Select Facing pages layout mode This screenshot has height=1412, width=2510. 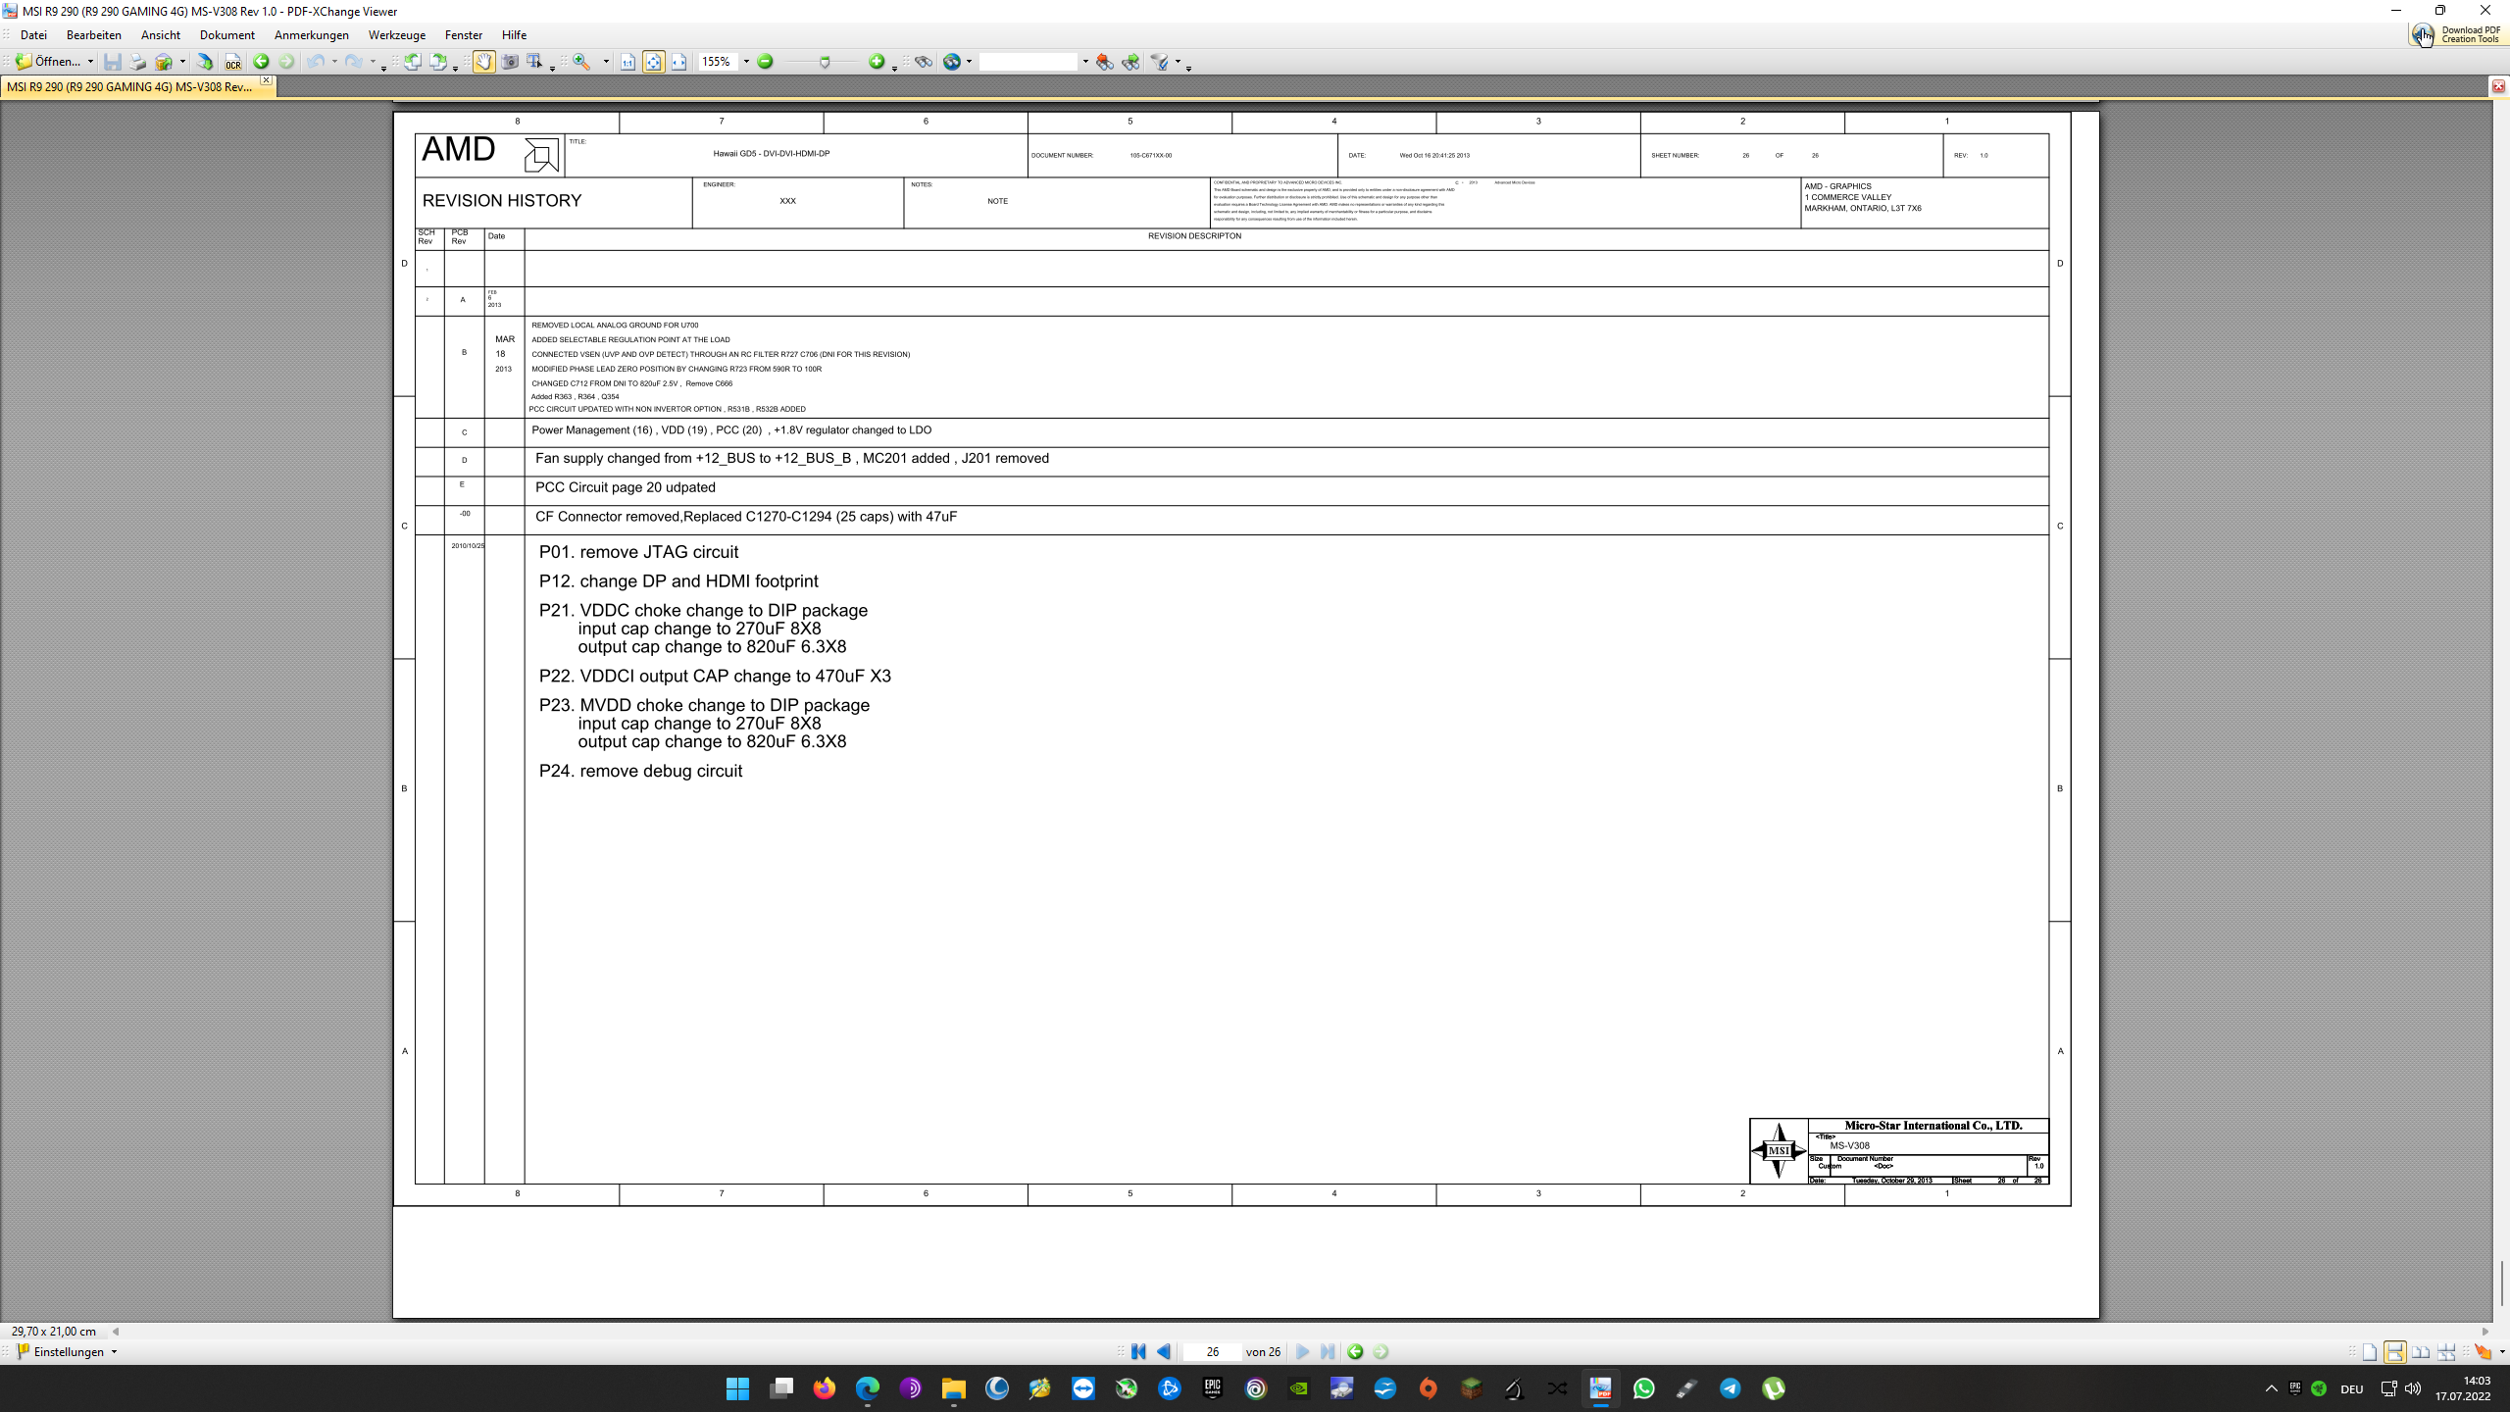coord(2421,1352)
